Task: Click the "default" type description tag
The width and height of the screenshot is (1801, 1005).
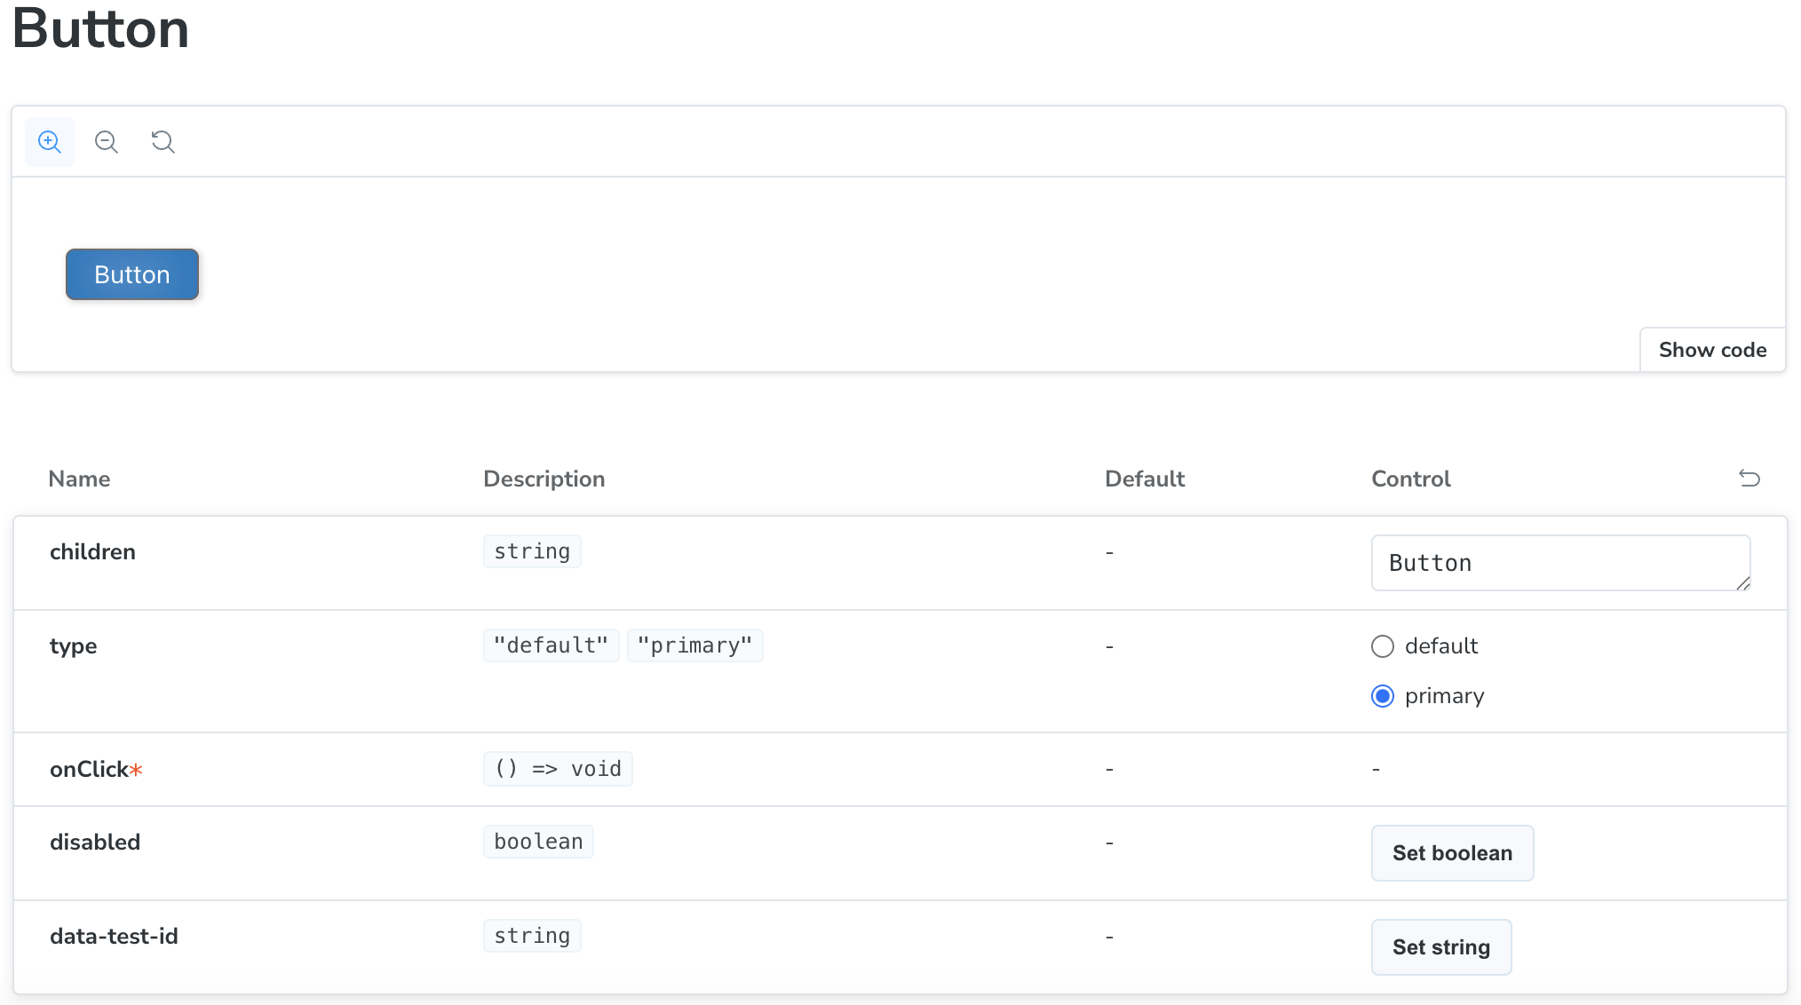Action: pyautogui.click(x=551, y=645)
